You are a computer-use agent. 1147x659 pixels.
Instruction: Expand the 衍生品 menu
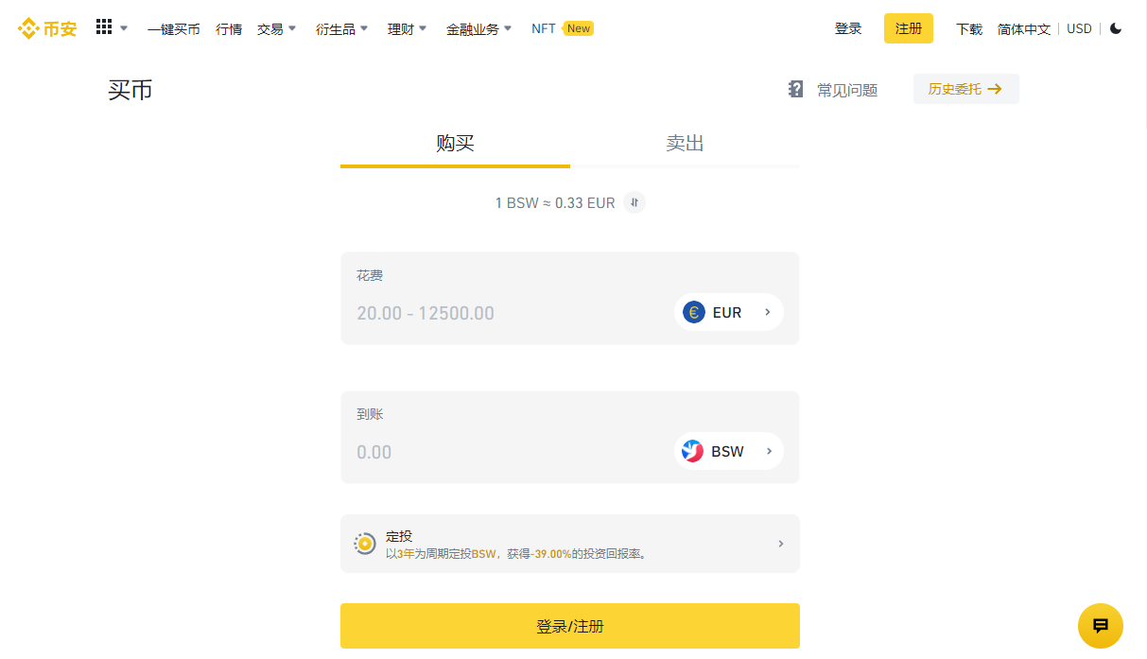tap(342, 28)
